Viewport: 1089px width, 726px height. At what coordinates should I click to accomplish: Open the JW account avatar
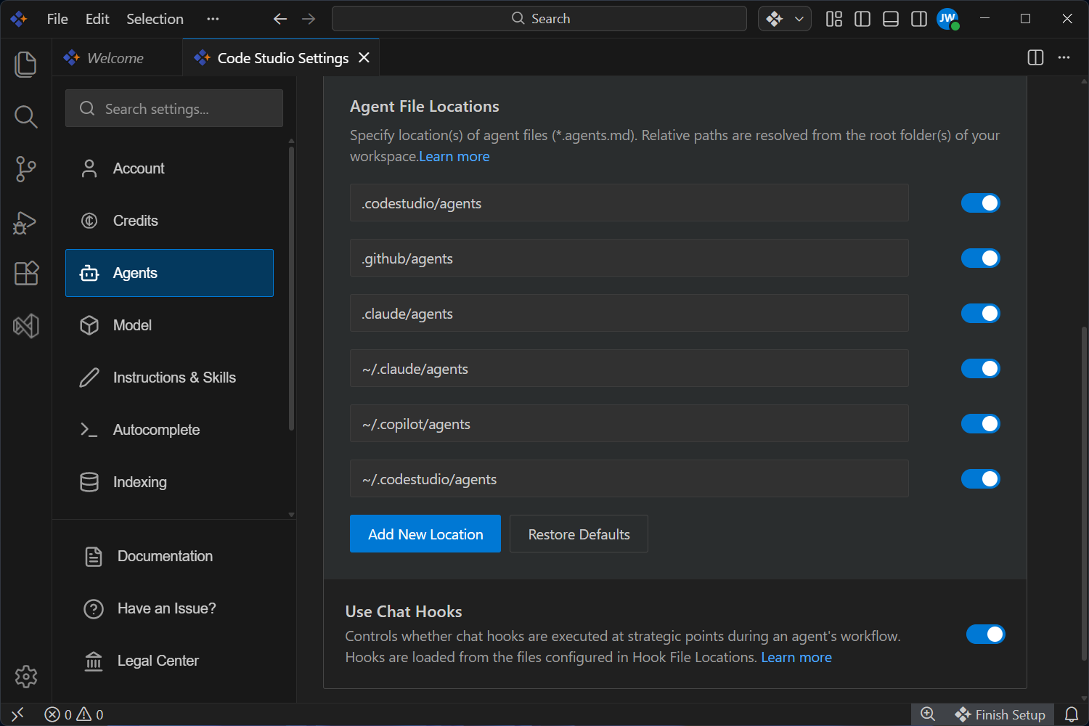tap(947, 19)
